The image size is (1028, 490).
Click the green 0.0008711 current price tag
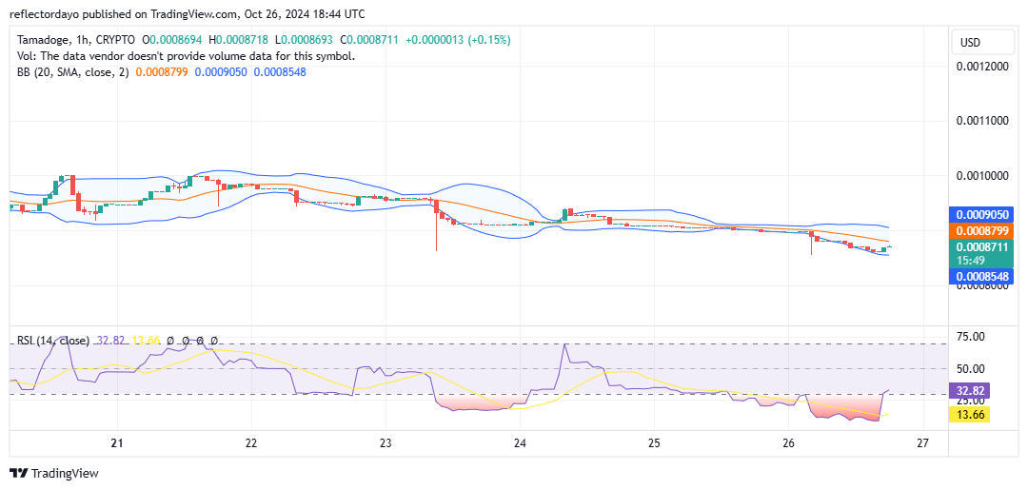click(x=981, y=247)
